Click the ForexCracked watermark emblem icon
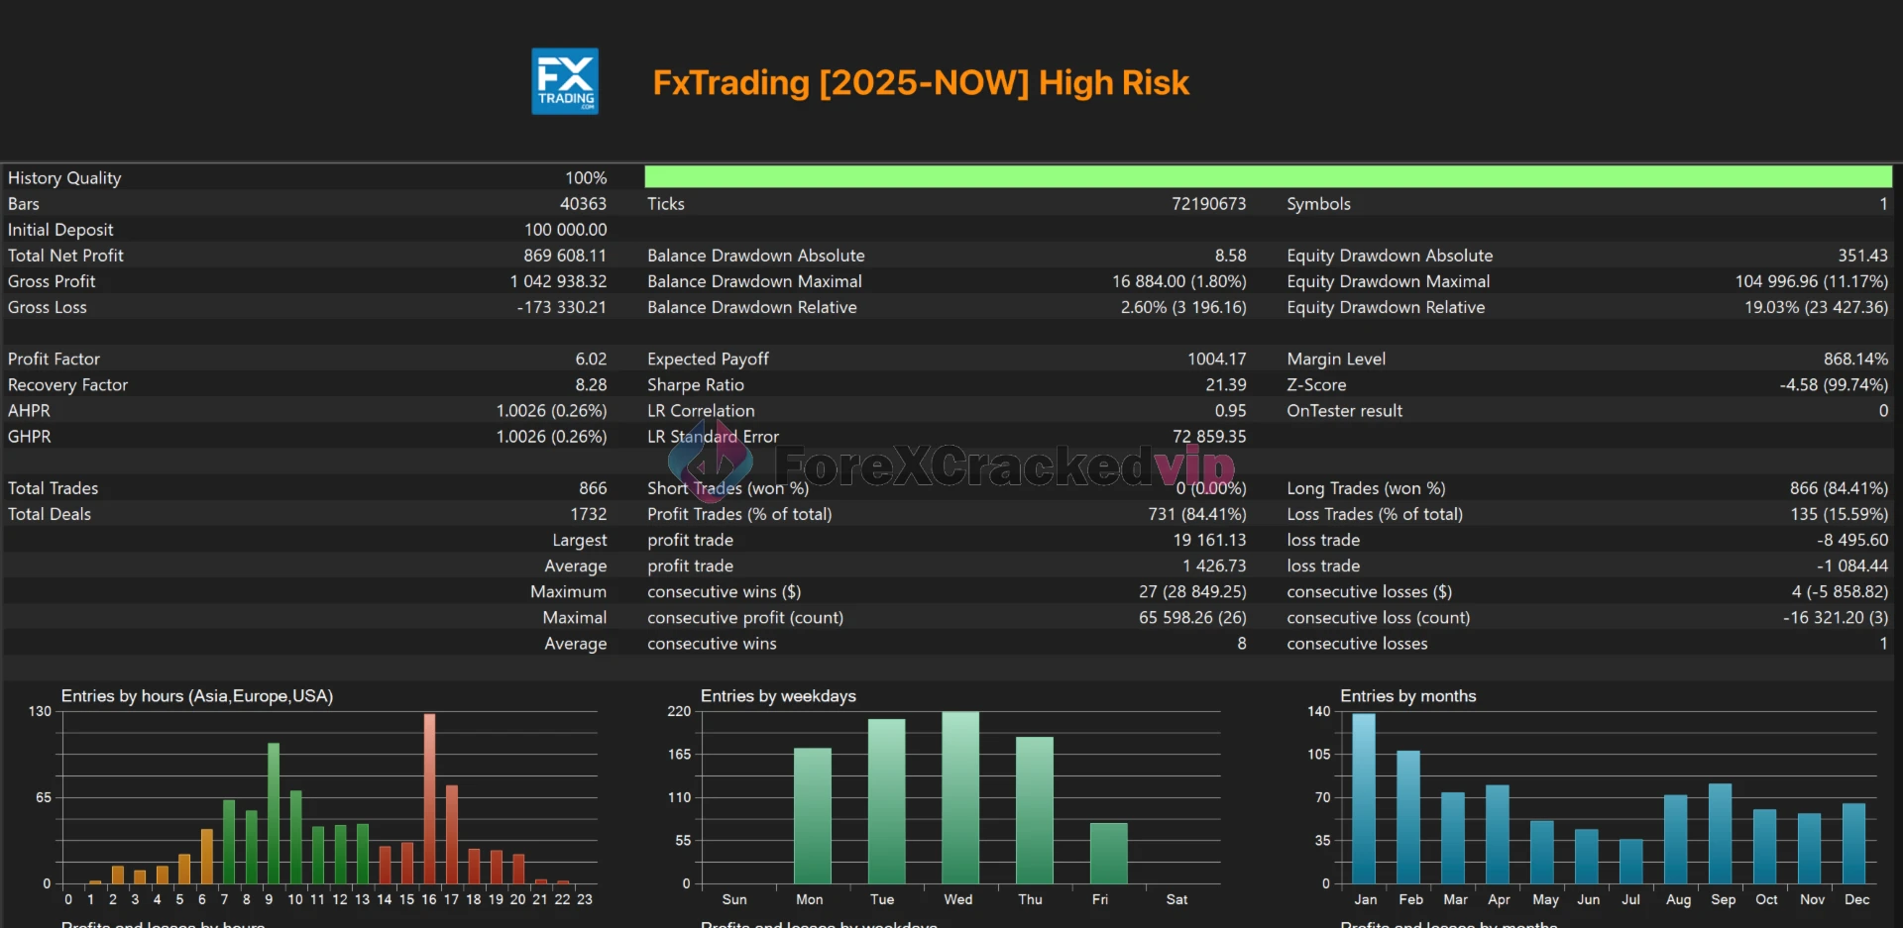This screenshot has width=1903, height=928. coord(710,464)
